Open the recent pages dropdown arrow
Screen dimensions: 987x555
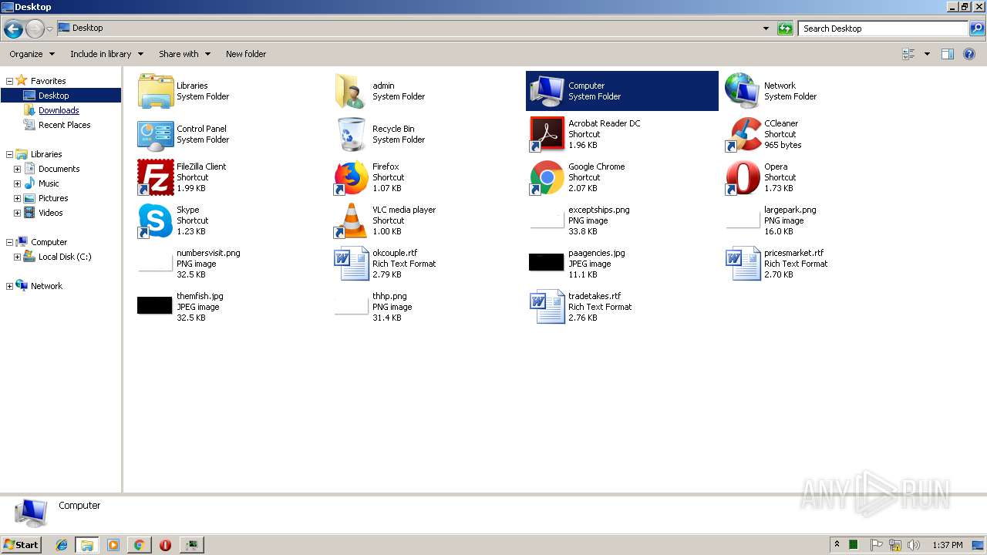coord(49,29)
